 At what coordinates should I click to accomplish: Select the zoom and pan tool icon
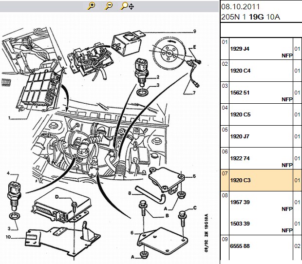[127, 6]
